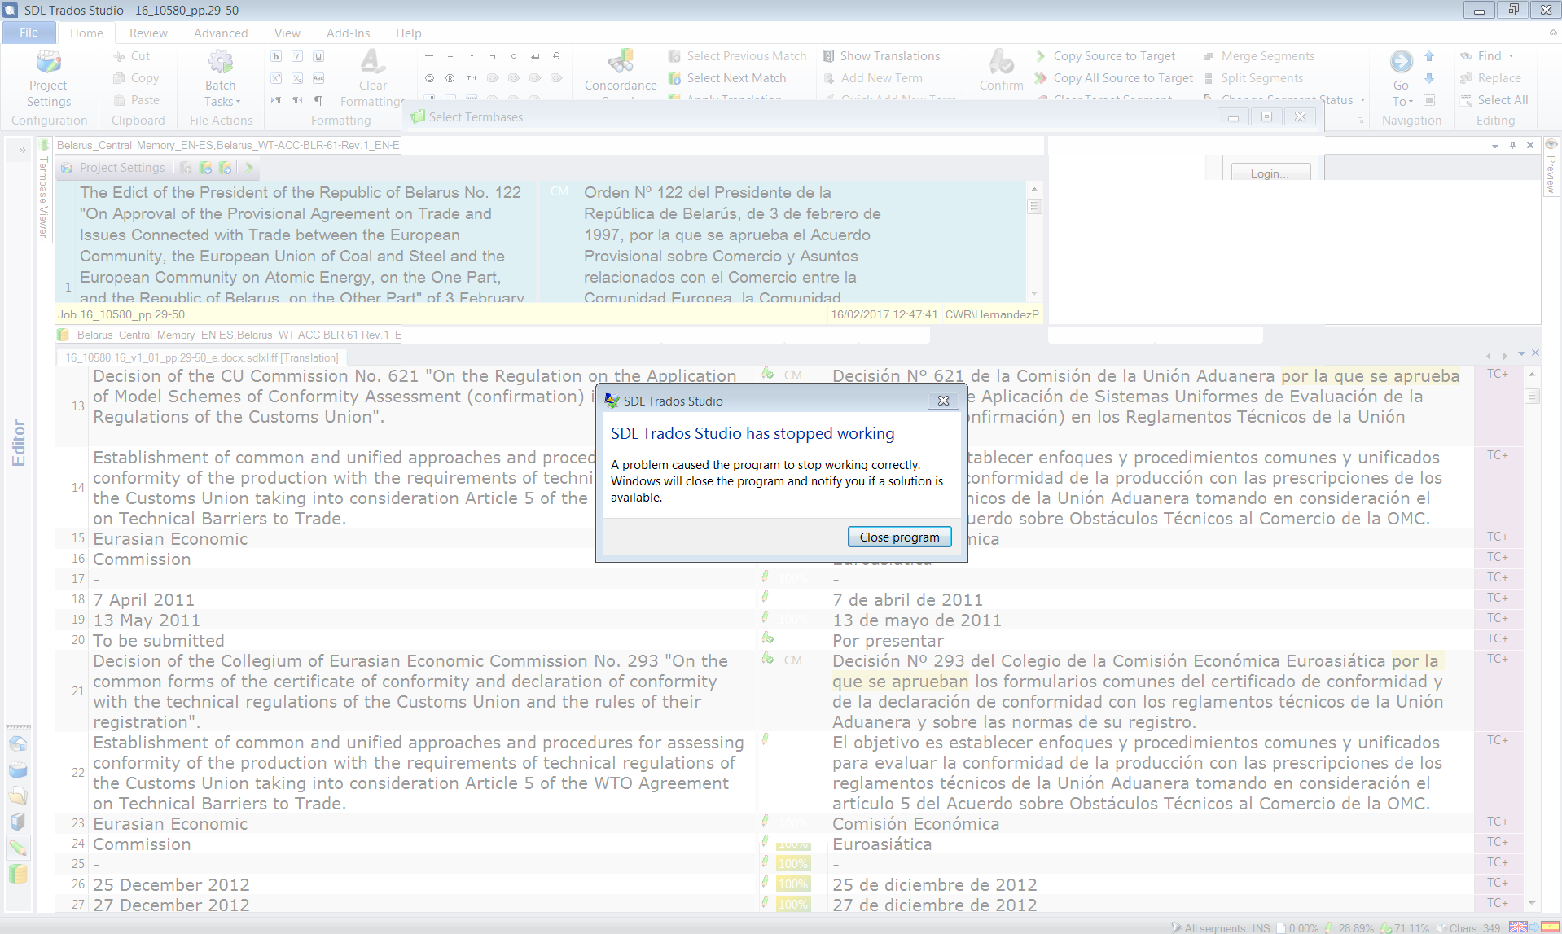Click the Close program button
The image size is (1562, 934).
(x=899, y=537)
